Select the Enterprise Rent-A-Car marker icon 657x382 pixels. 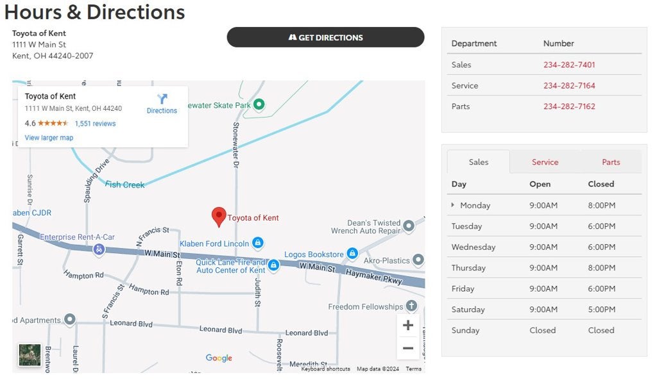pos(99,250)
